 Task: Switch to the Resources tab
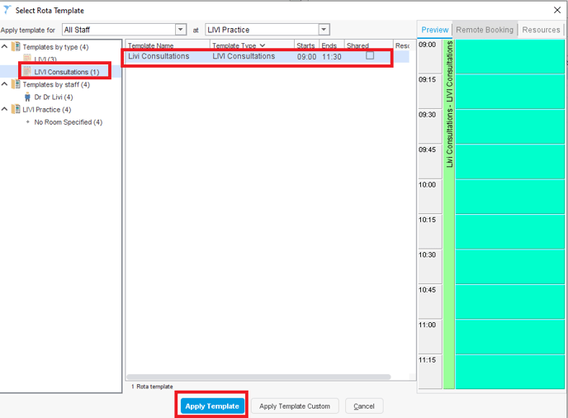click(x=541, y=30)
